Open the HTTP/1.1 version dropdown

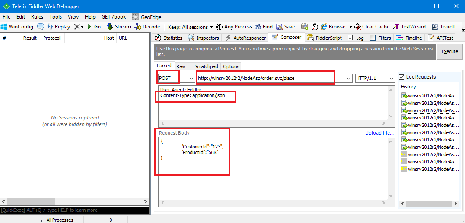point(375,78)
